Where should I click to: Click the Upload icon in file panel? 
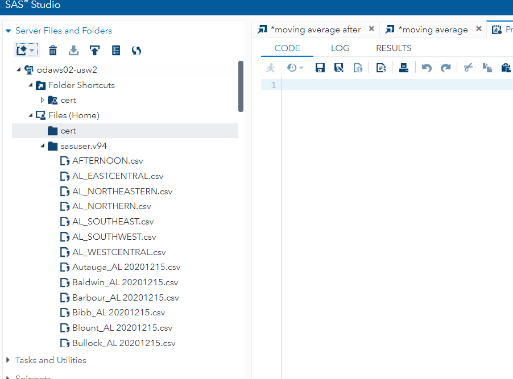[x=94, y=51]
